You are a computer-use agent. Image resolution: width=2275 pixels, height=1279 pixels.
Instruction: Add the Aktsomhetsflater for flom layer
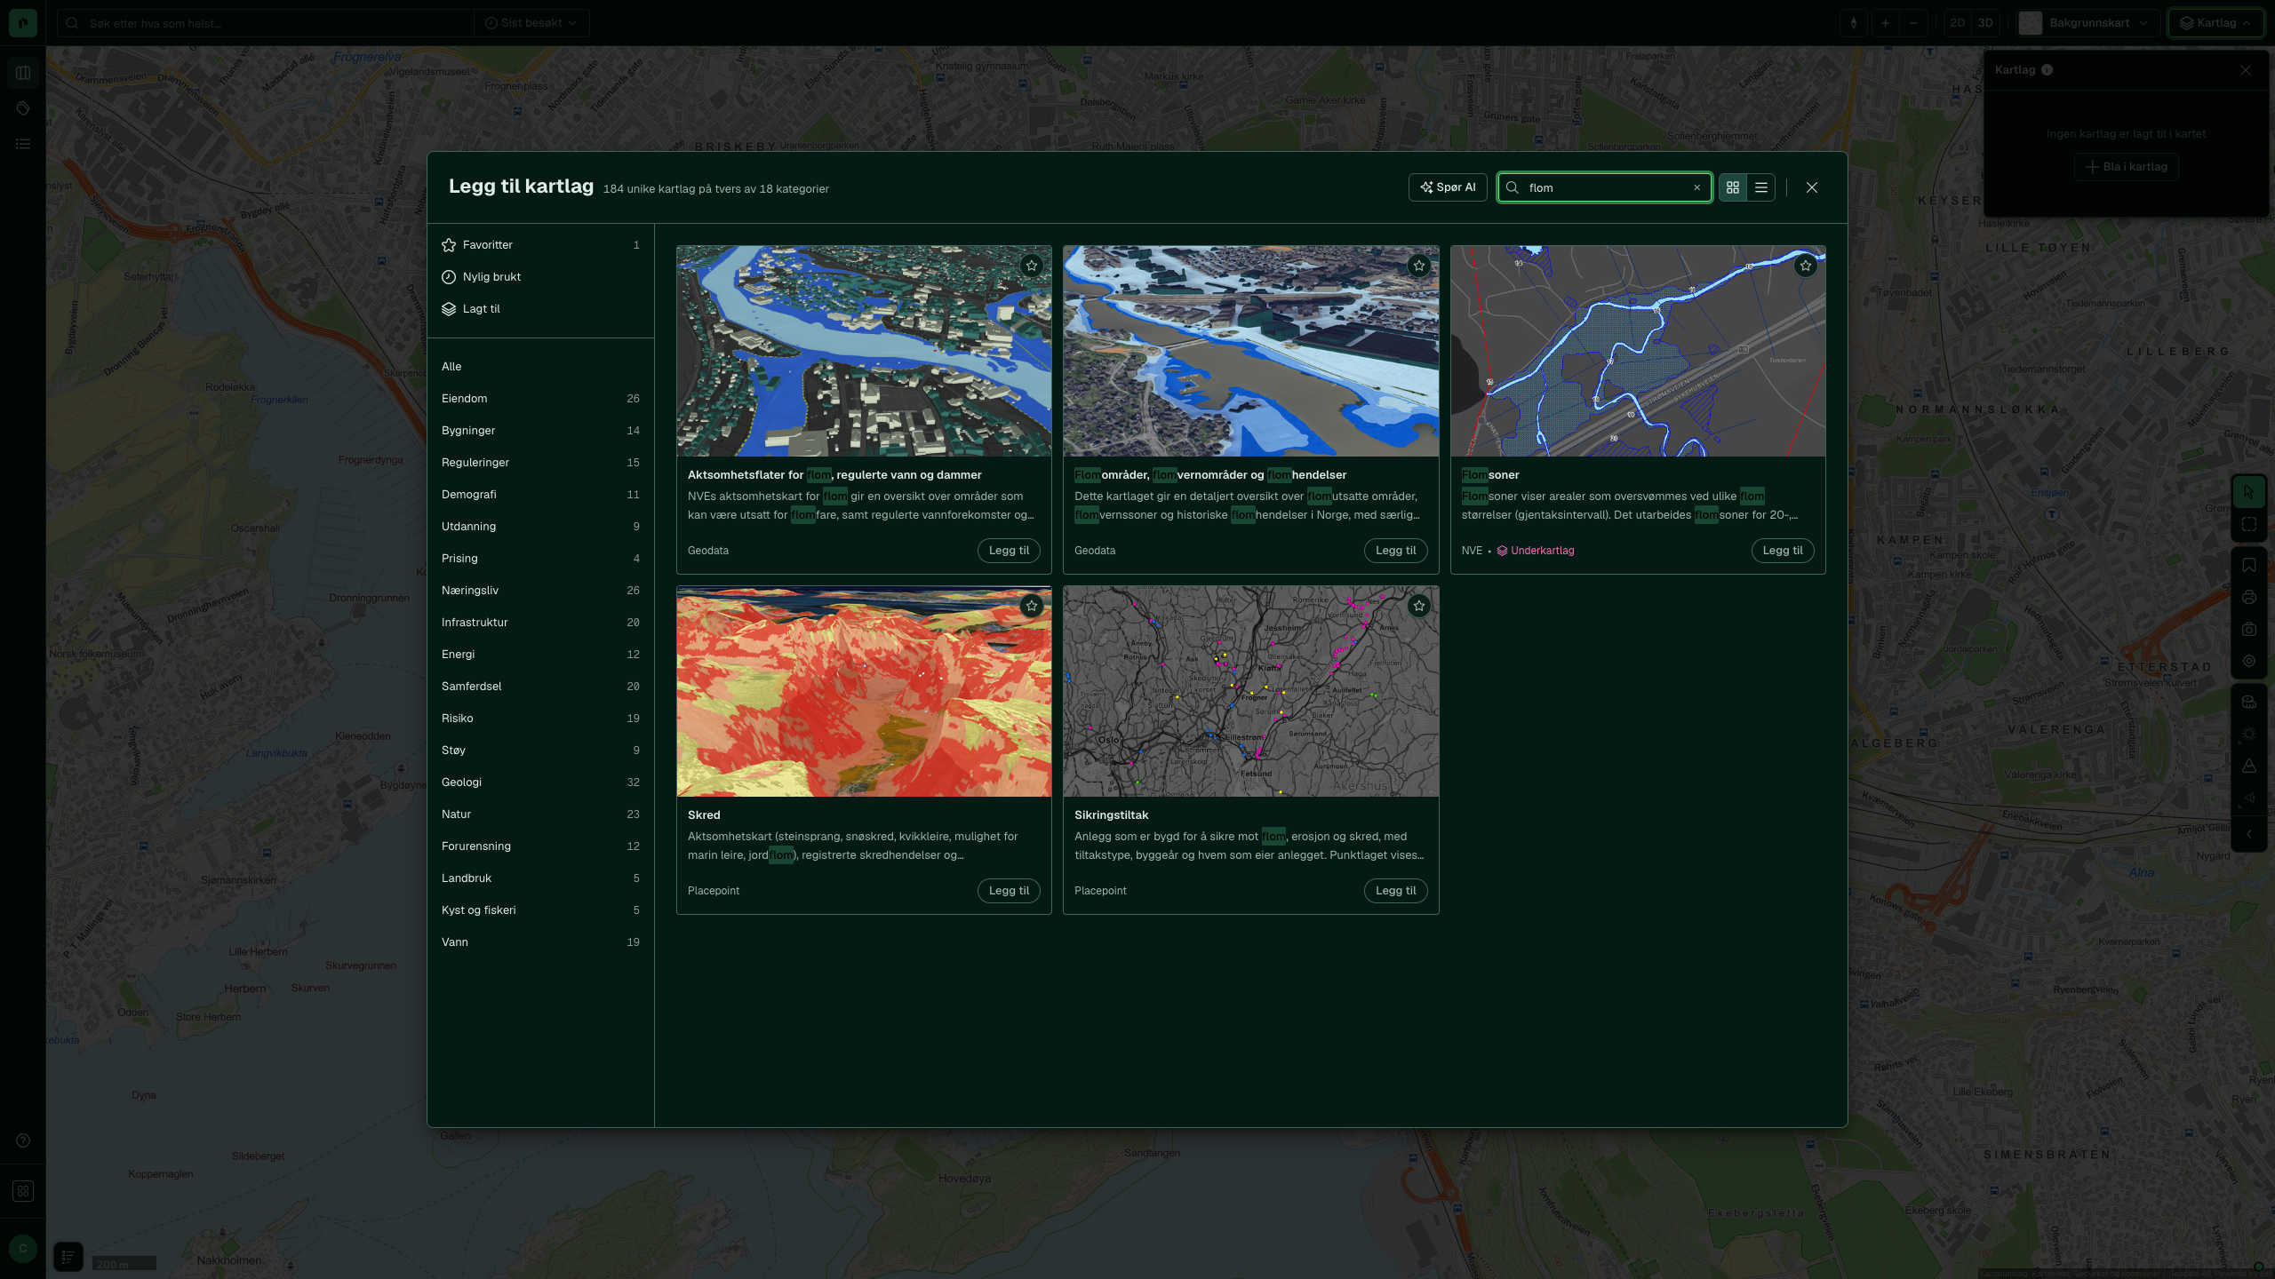tap(1009, 551)
